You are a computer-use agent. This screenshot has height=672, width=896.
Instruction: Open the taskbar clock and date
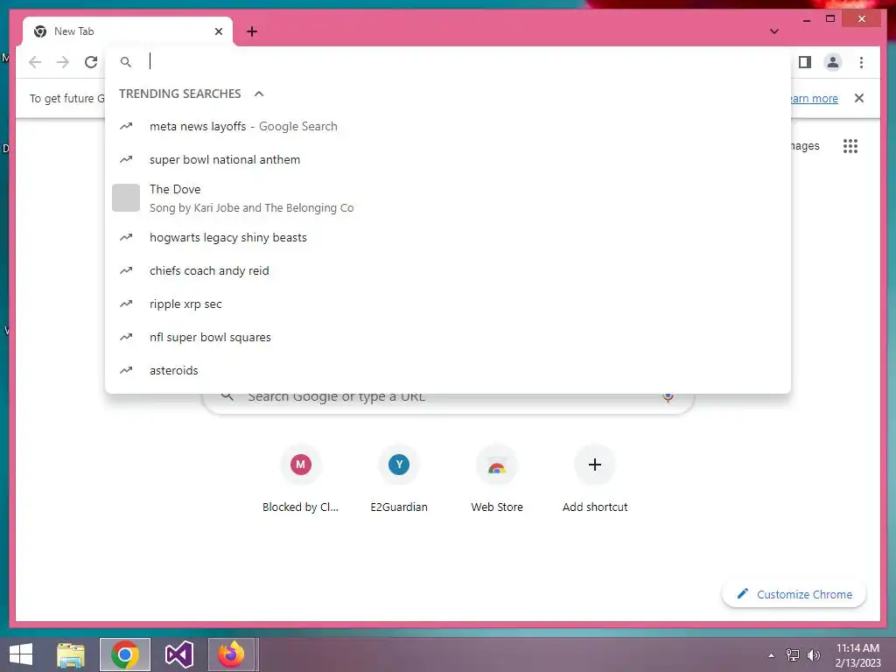click(857, 655)
